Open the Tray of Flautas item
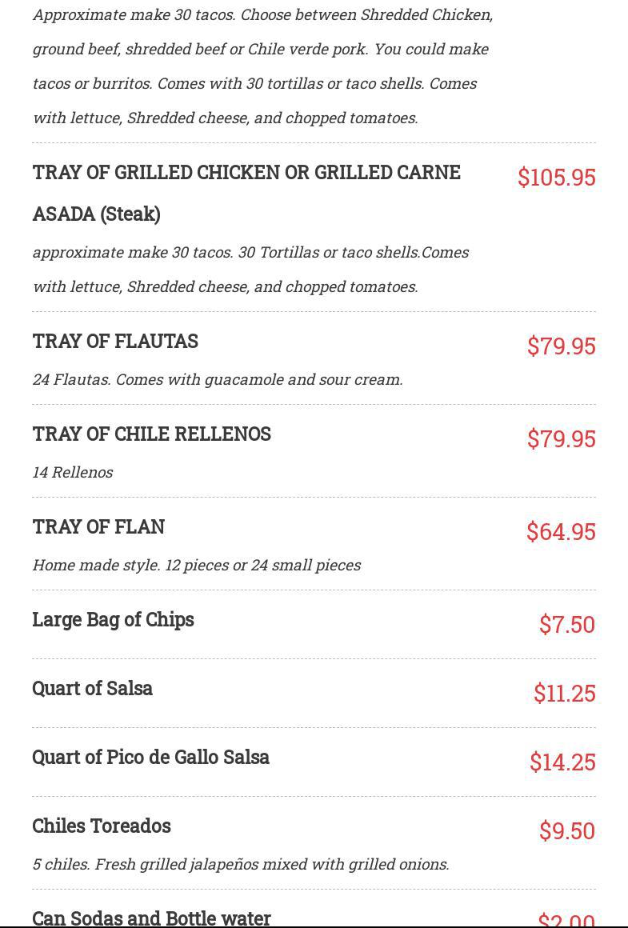Viewport: 628px width, 928px height. (115, 342)
